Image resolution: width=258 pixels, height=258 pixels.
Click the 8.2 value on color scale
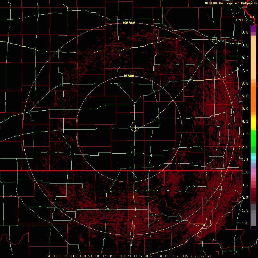(245, 58)
